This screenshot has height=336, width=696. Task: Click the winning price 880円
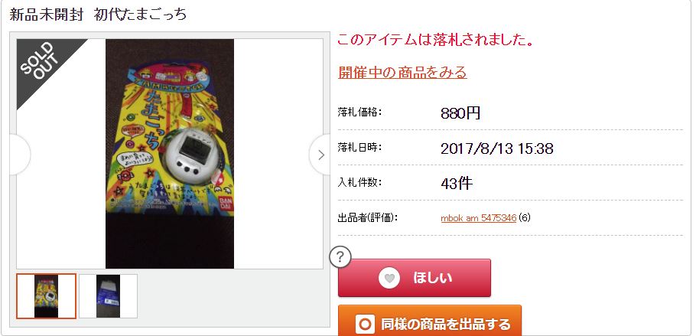click(x=460, y=113)
